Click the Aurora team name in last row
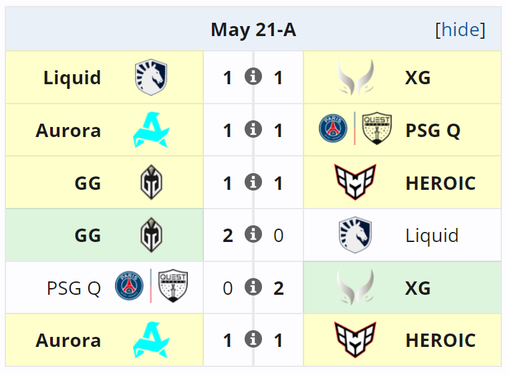This screenshot has height=375, width=508. [68, 340]
